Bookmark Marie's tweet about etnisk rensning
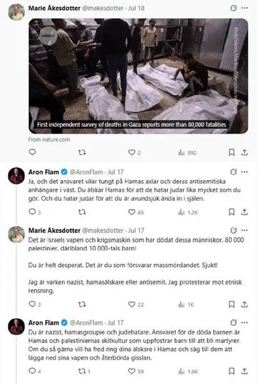This screenshot has height=384, width=258. (x=231, y=304)
